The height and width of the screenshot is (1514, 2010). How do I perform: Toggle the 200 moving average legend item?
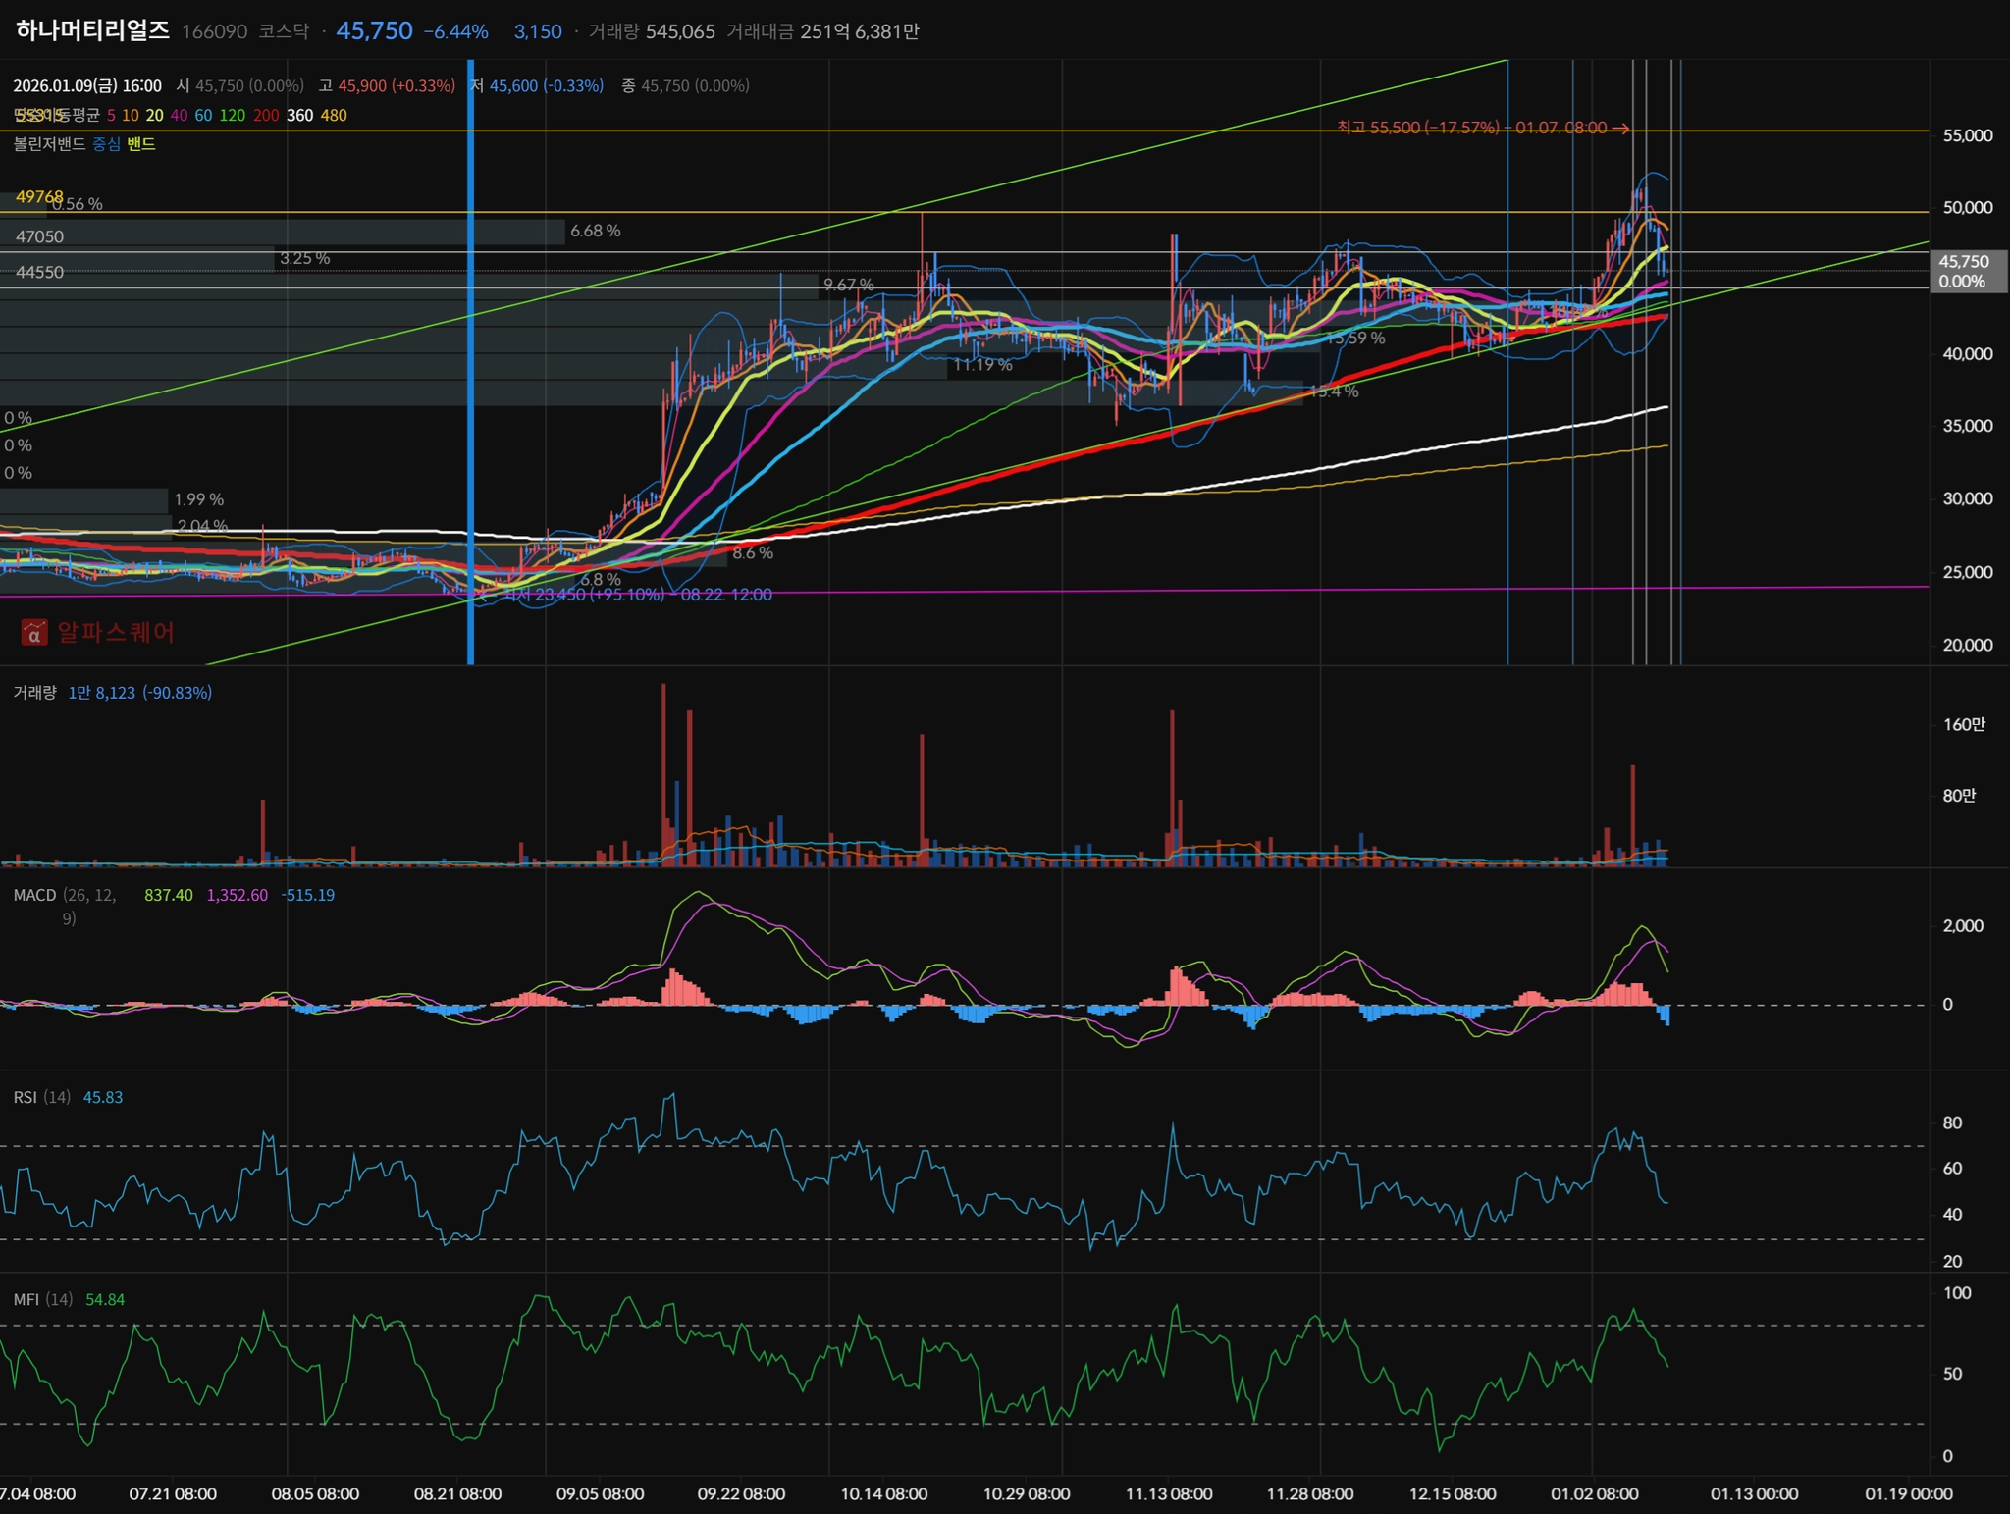266,116
